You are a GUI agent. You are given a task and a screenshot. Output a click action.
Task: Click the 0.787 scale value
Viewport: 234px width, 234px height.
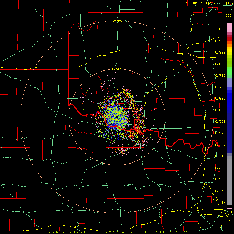[x=220, y=75]
